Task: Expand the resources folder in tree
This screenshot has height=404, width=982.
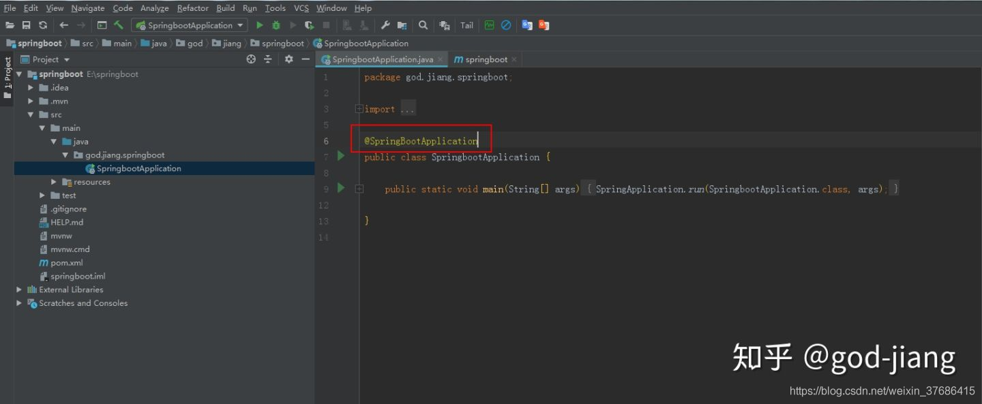Action: pyautogui.click(x=54, y=182)
